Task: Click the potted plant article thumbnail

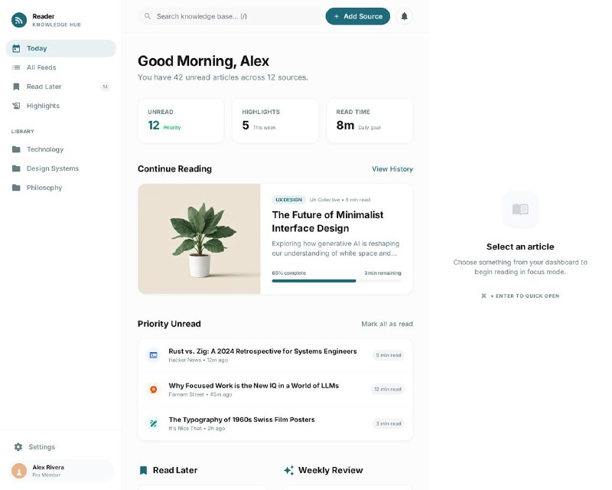Action: click(199, 239)
